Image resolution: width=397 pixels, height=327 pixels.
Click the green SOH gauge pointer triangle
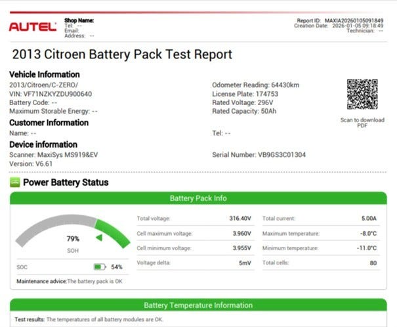(x=99, y=238)
